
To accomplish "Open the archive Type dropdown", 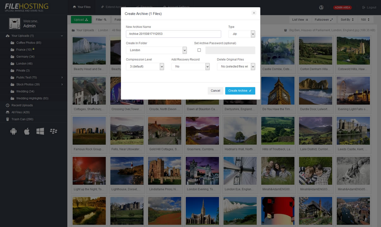I will (242, 34).
